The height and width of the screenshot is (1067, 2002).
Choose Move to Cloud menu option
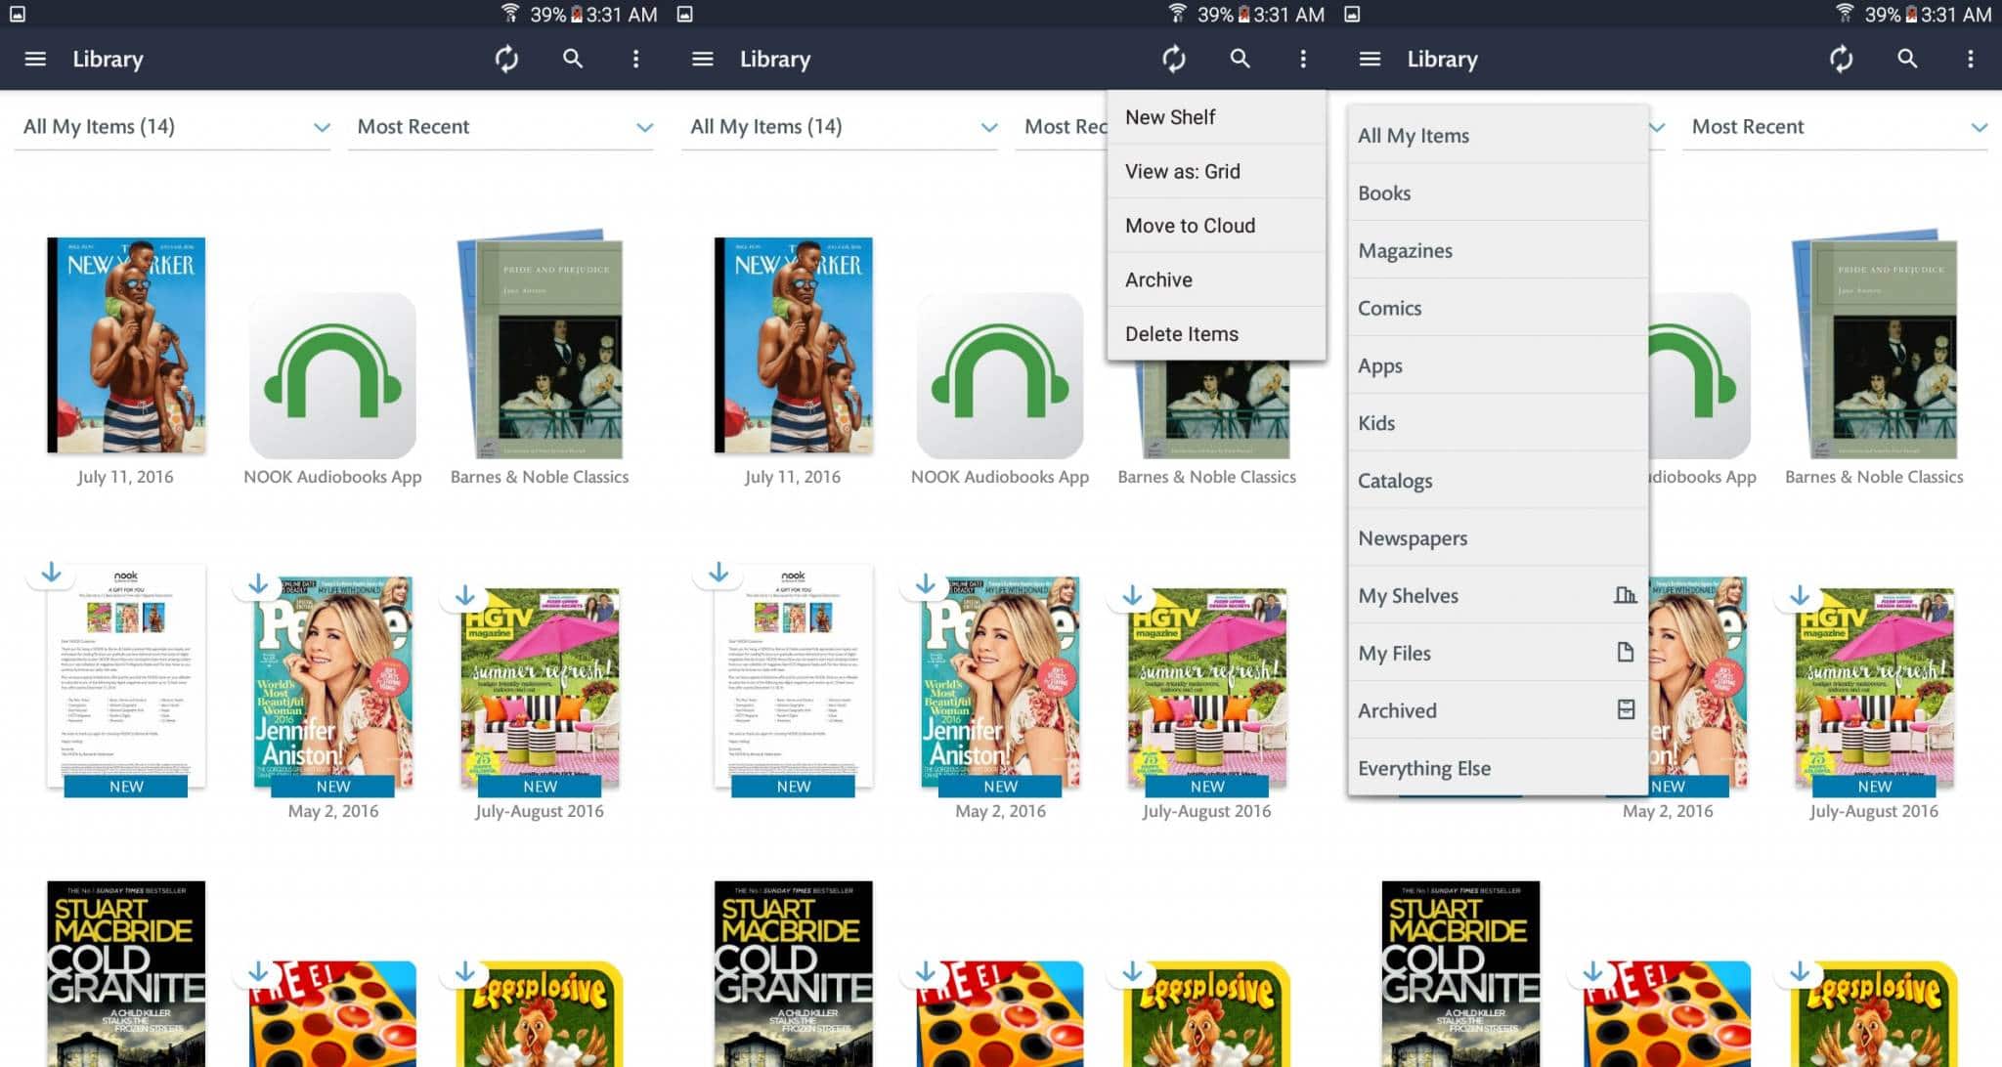click(1216, 226)
